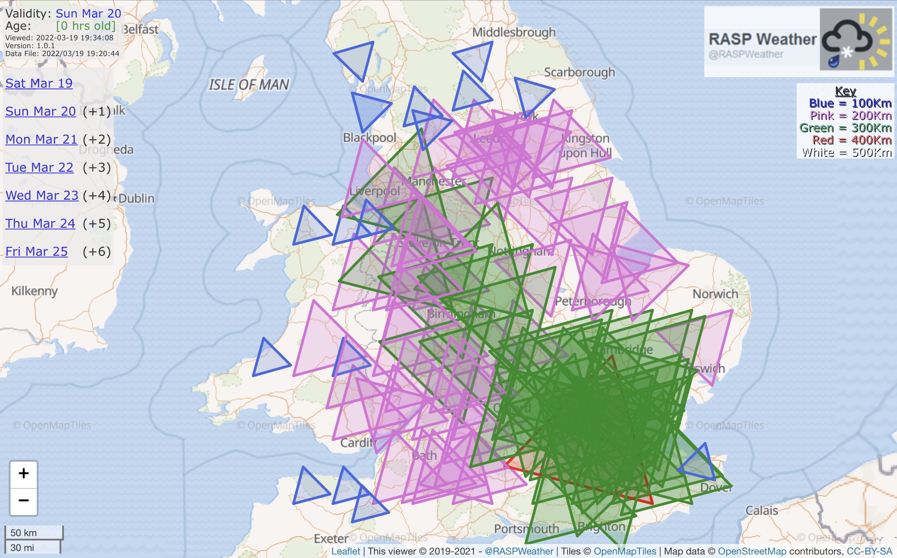Screen dimensions: 897x558
Task: Switch to Tue Mar 22 forecast
Action: [39, 167]
